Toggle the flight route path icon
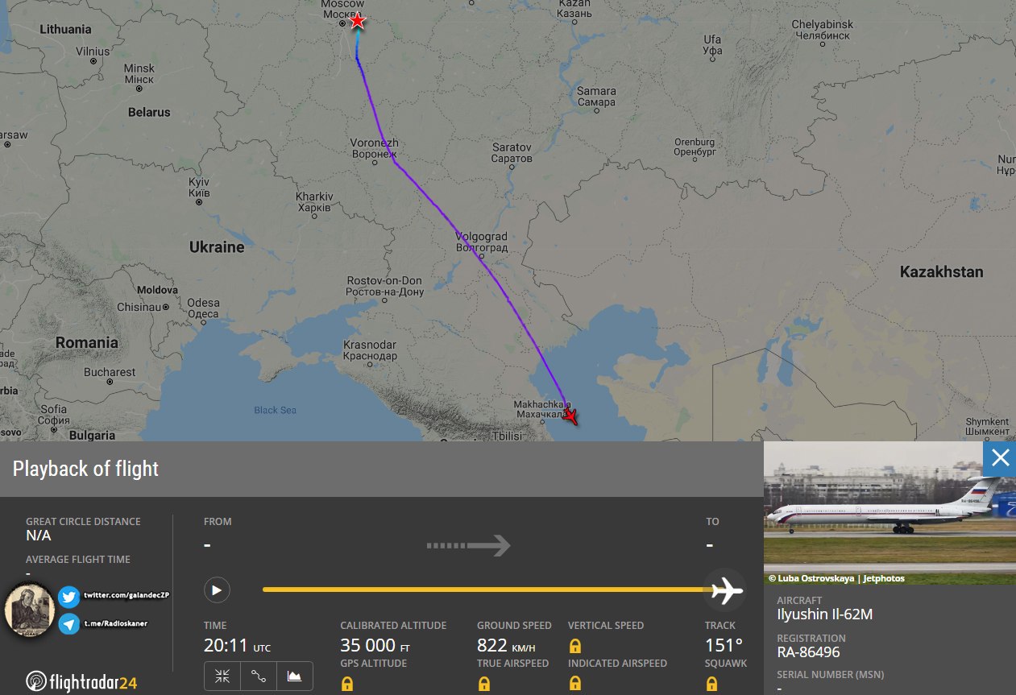The height and width of the screenshot is (695, 1016). 259,676
